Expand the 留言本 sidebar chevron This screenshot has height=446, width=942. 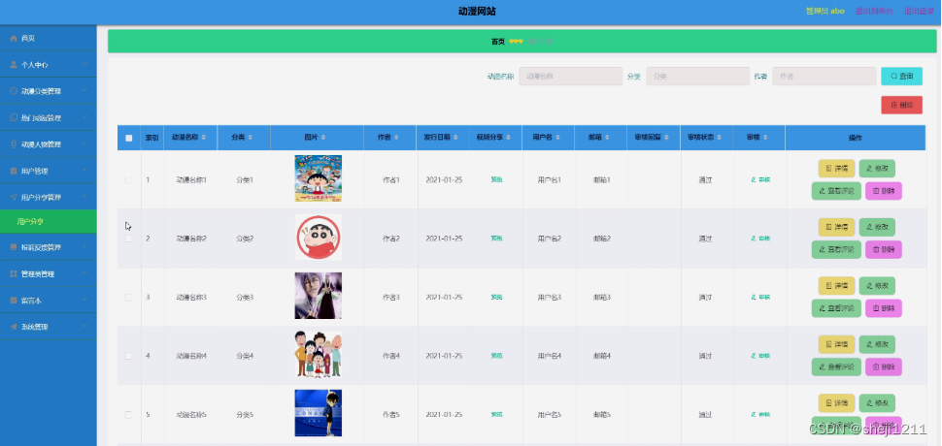pos(84,300)
